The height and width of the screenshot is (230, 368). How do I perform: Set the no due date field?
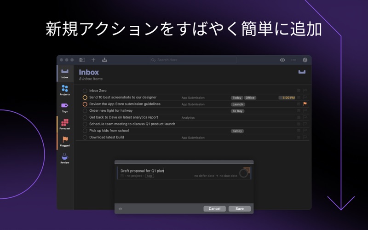click(x=228, y=176)
